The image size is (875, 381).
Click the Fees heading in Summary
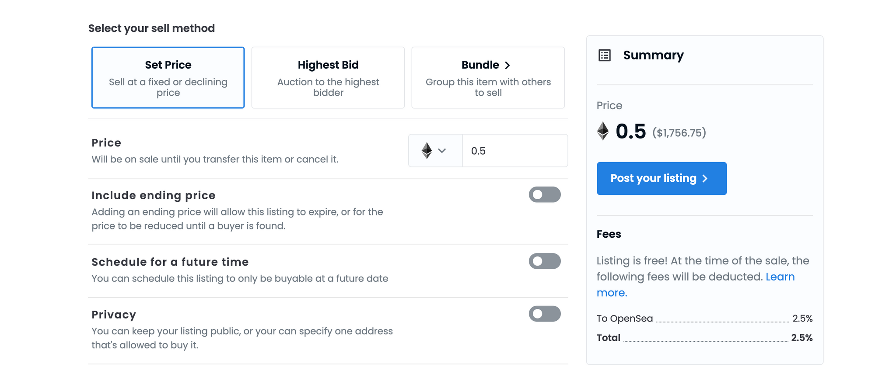coord(609,234)
